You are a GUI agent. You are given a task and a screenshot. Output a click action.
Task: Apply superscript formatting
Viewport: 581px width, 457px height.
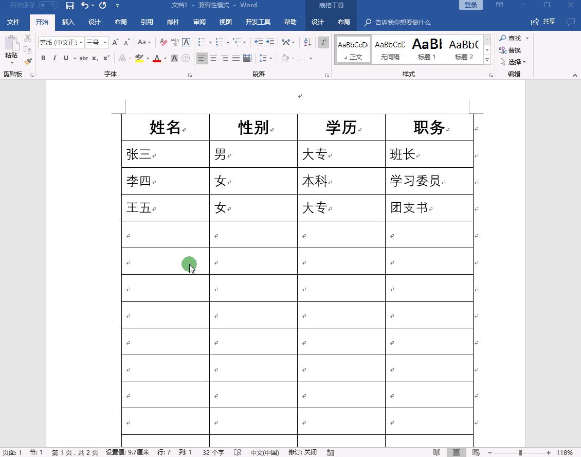(x=106, y=58)
